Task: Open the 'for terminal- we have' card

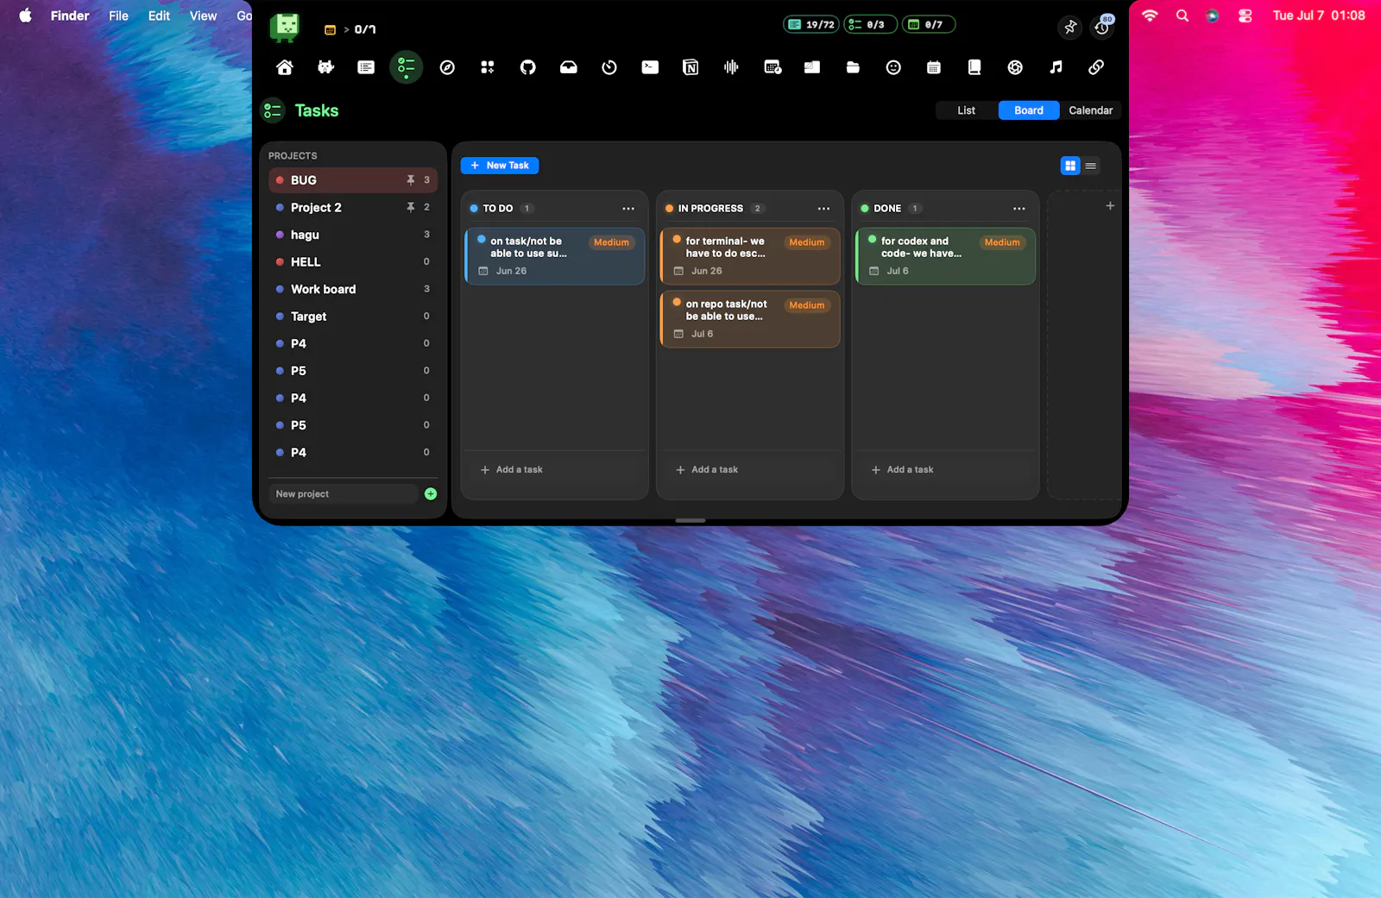Action: 750,256
